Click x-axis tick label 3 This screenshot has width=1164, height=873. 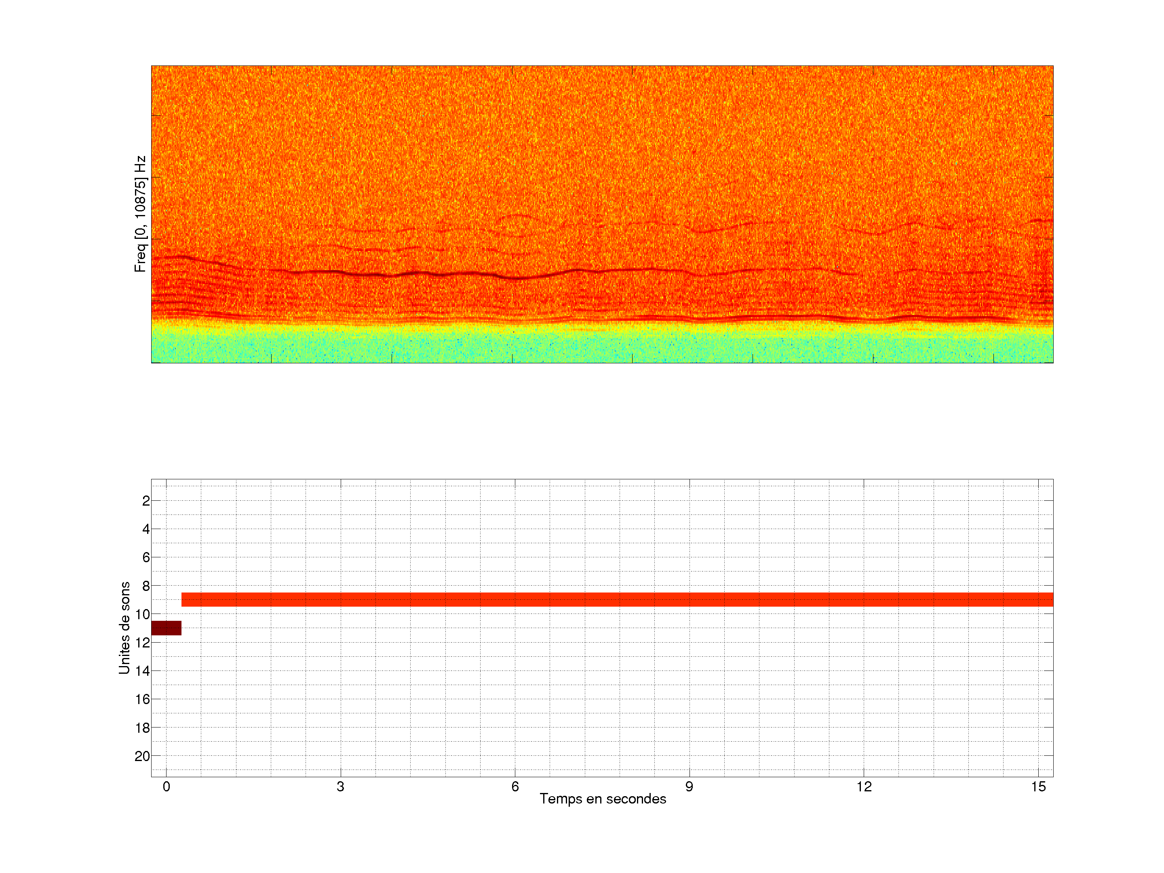click(x=340, y=787)
